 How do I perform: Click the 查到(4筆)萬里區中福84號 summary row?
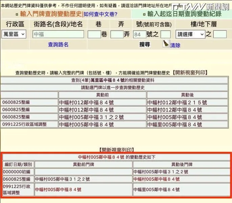tap(114, 80)
